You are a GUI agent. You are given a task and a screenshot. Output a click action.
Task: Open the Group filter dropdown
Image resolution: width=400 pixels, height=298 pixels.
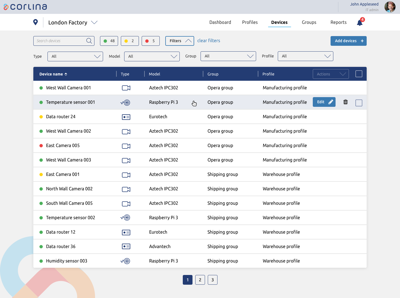click(x=228, y=56)
